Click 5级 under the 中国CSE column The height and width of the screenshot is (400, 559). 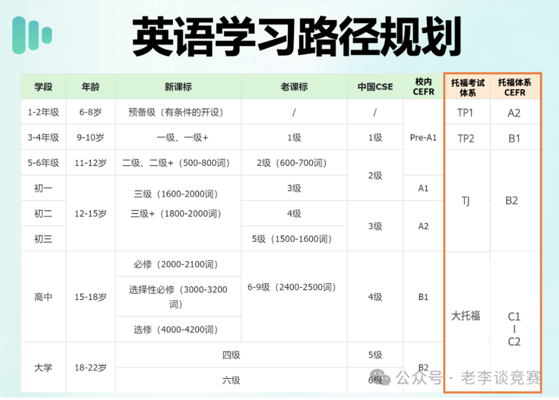pyautogui.click(x=375, y=355)
